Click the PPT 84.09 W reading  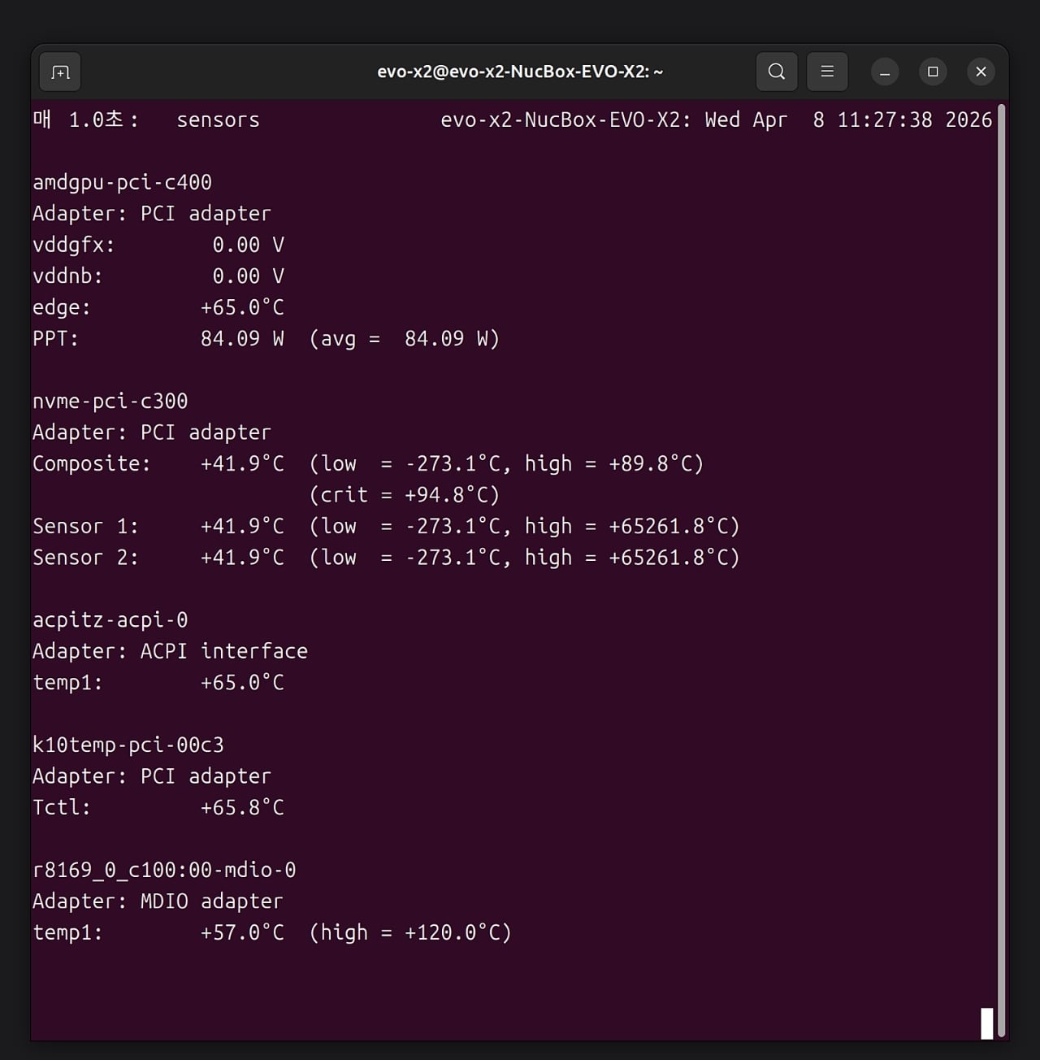pyautogui.click(x=266, y=339)
